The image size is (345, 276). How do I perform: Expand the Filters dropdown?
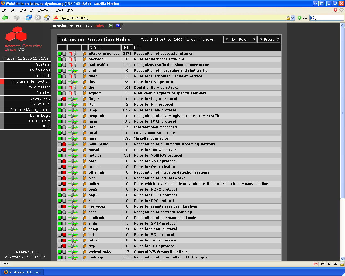pyautogui.click(x=269, y=39)
